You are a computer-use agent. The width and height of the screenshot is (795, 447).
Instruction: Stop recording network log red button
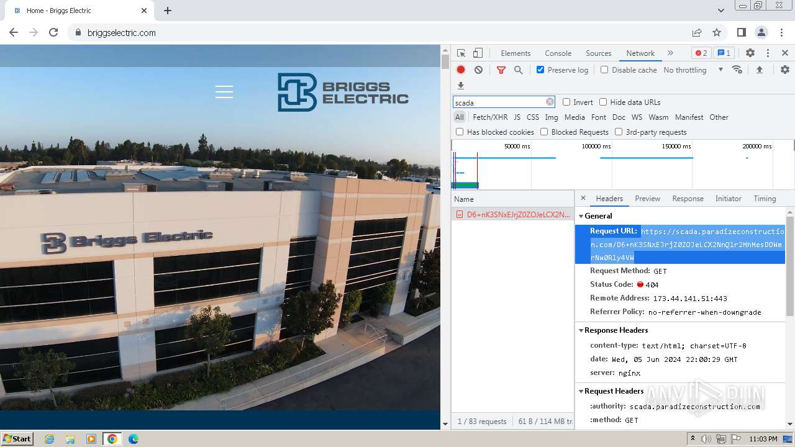pos(461,70)
